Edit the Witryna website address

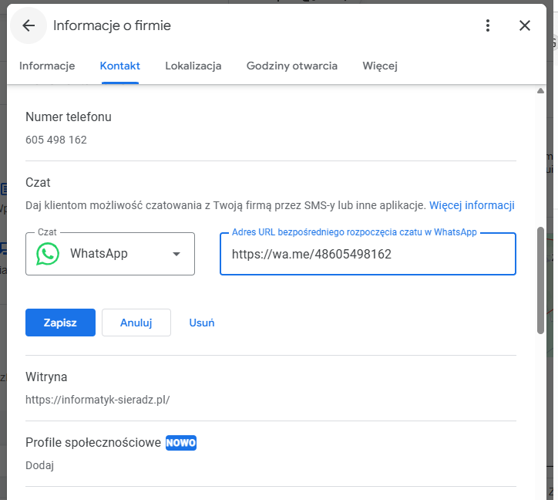[x=98, y=400]
